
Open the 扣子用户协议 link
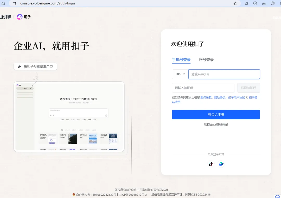point(236,97)
